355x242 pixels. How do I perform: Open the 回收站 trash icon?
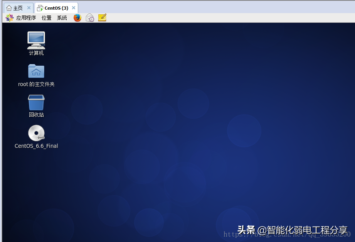[36, 102]
